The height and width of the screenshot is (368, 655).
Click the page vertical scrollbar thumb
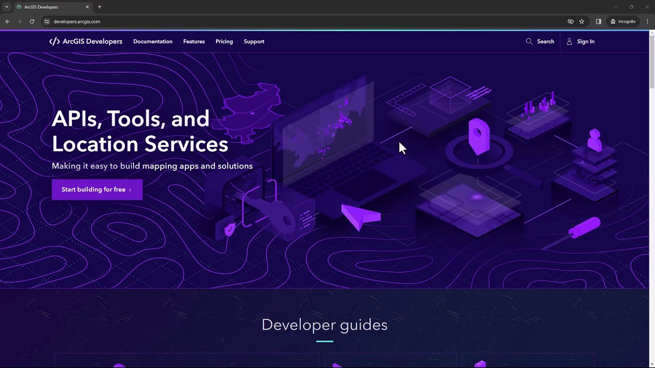(652, 61)
